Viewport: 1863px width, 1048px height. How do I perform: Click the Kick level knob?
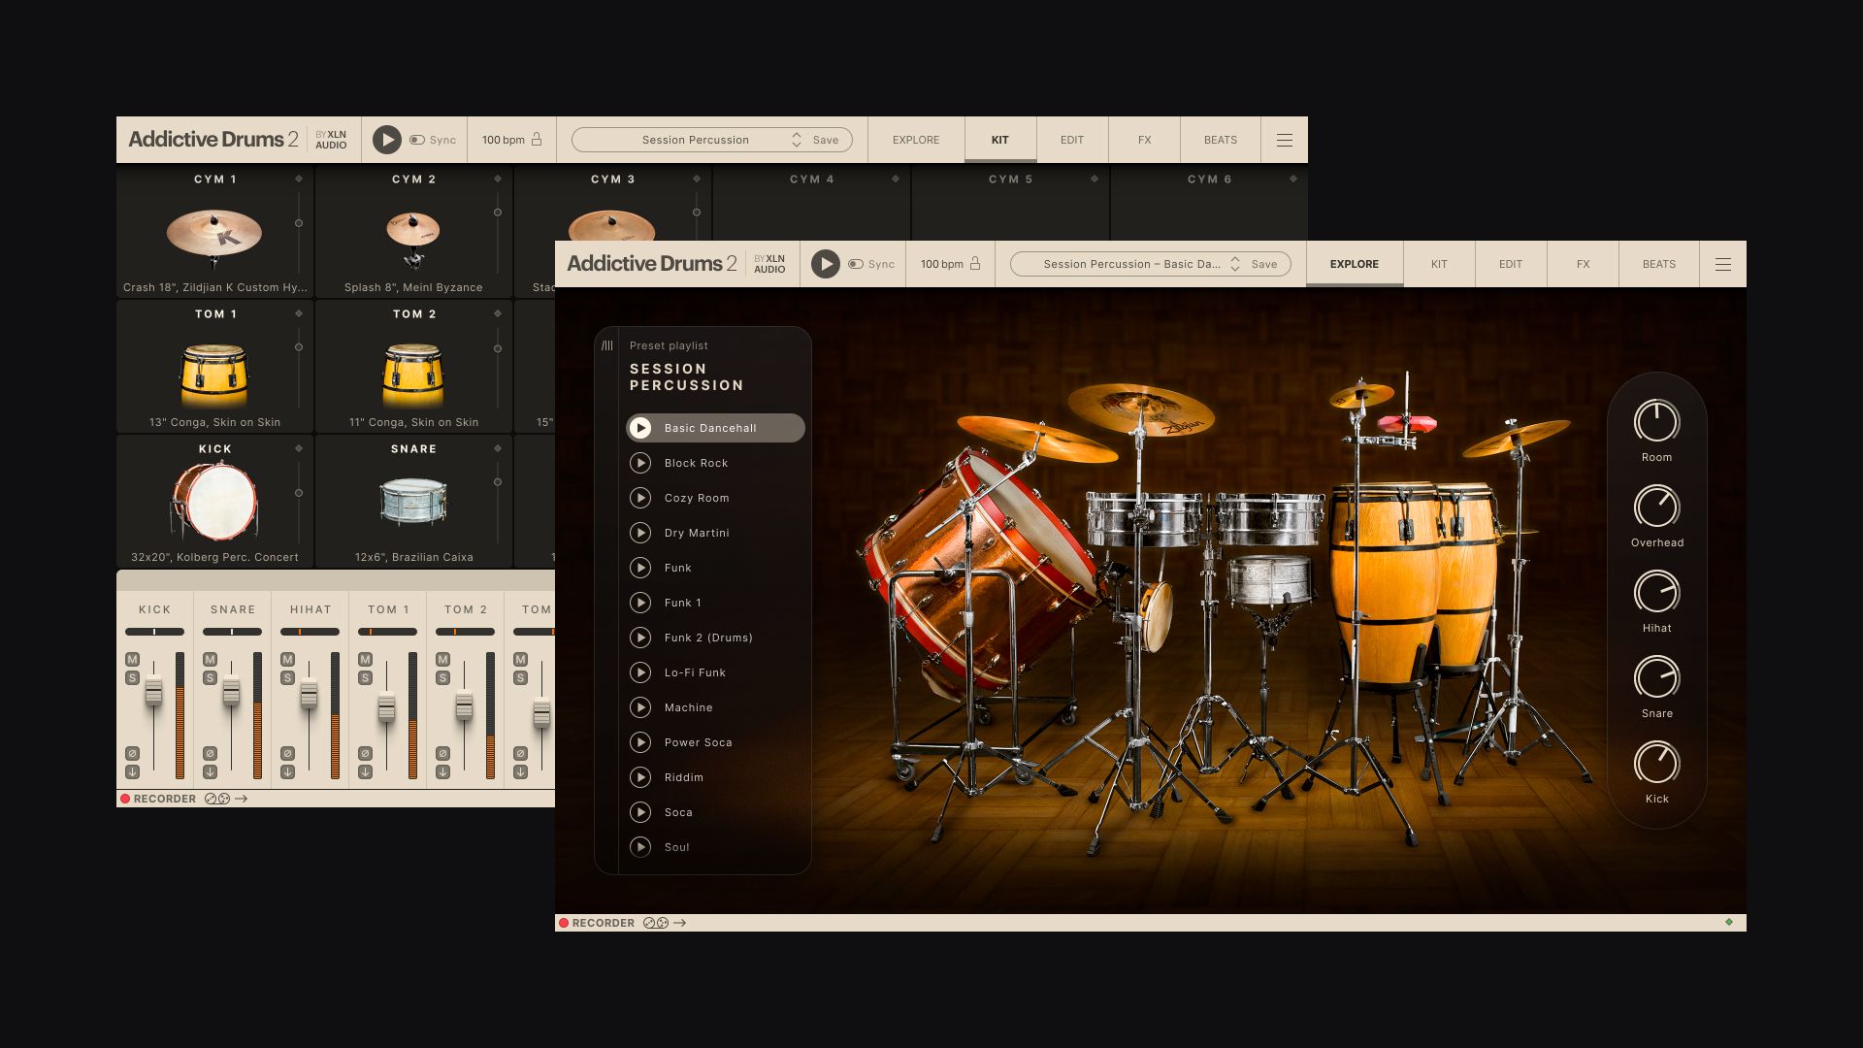pyautogui.click(x=1656, y=763)
